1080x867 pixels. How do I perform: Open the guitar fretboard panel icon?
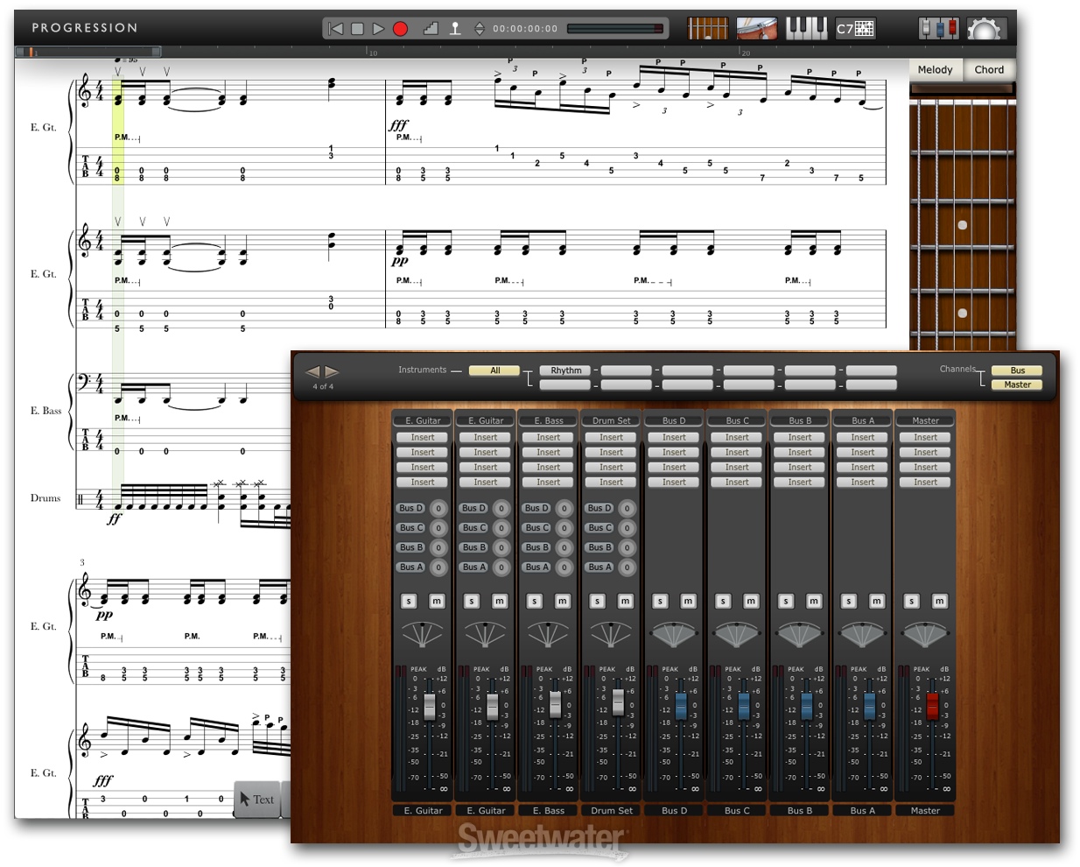[x=707, y=28]
